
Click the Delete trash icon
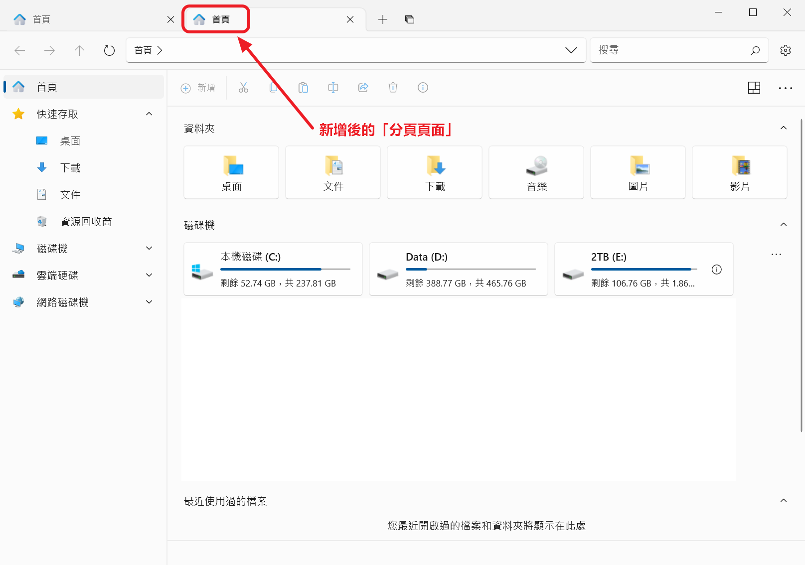click(x=393, y=88)
